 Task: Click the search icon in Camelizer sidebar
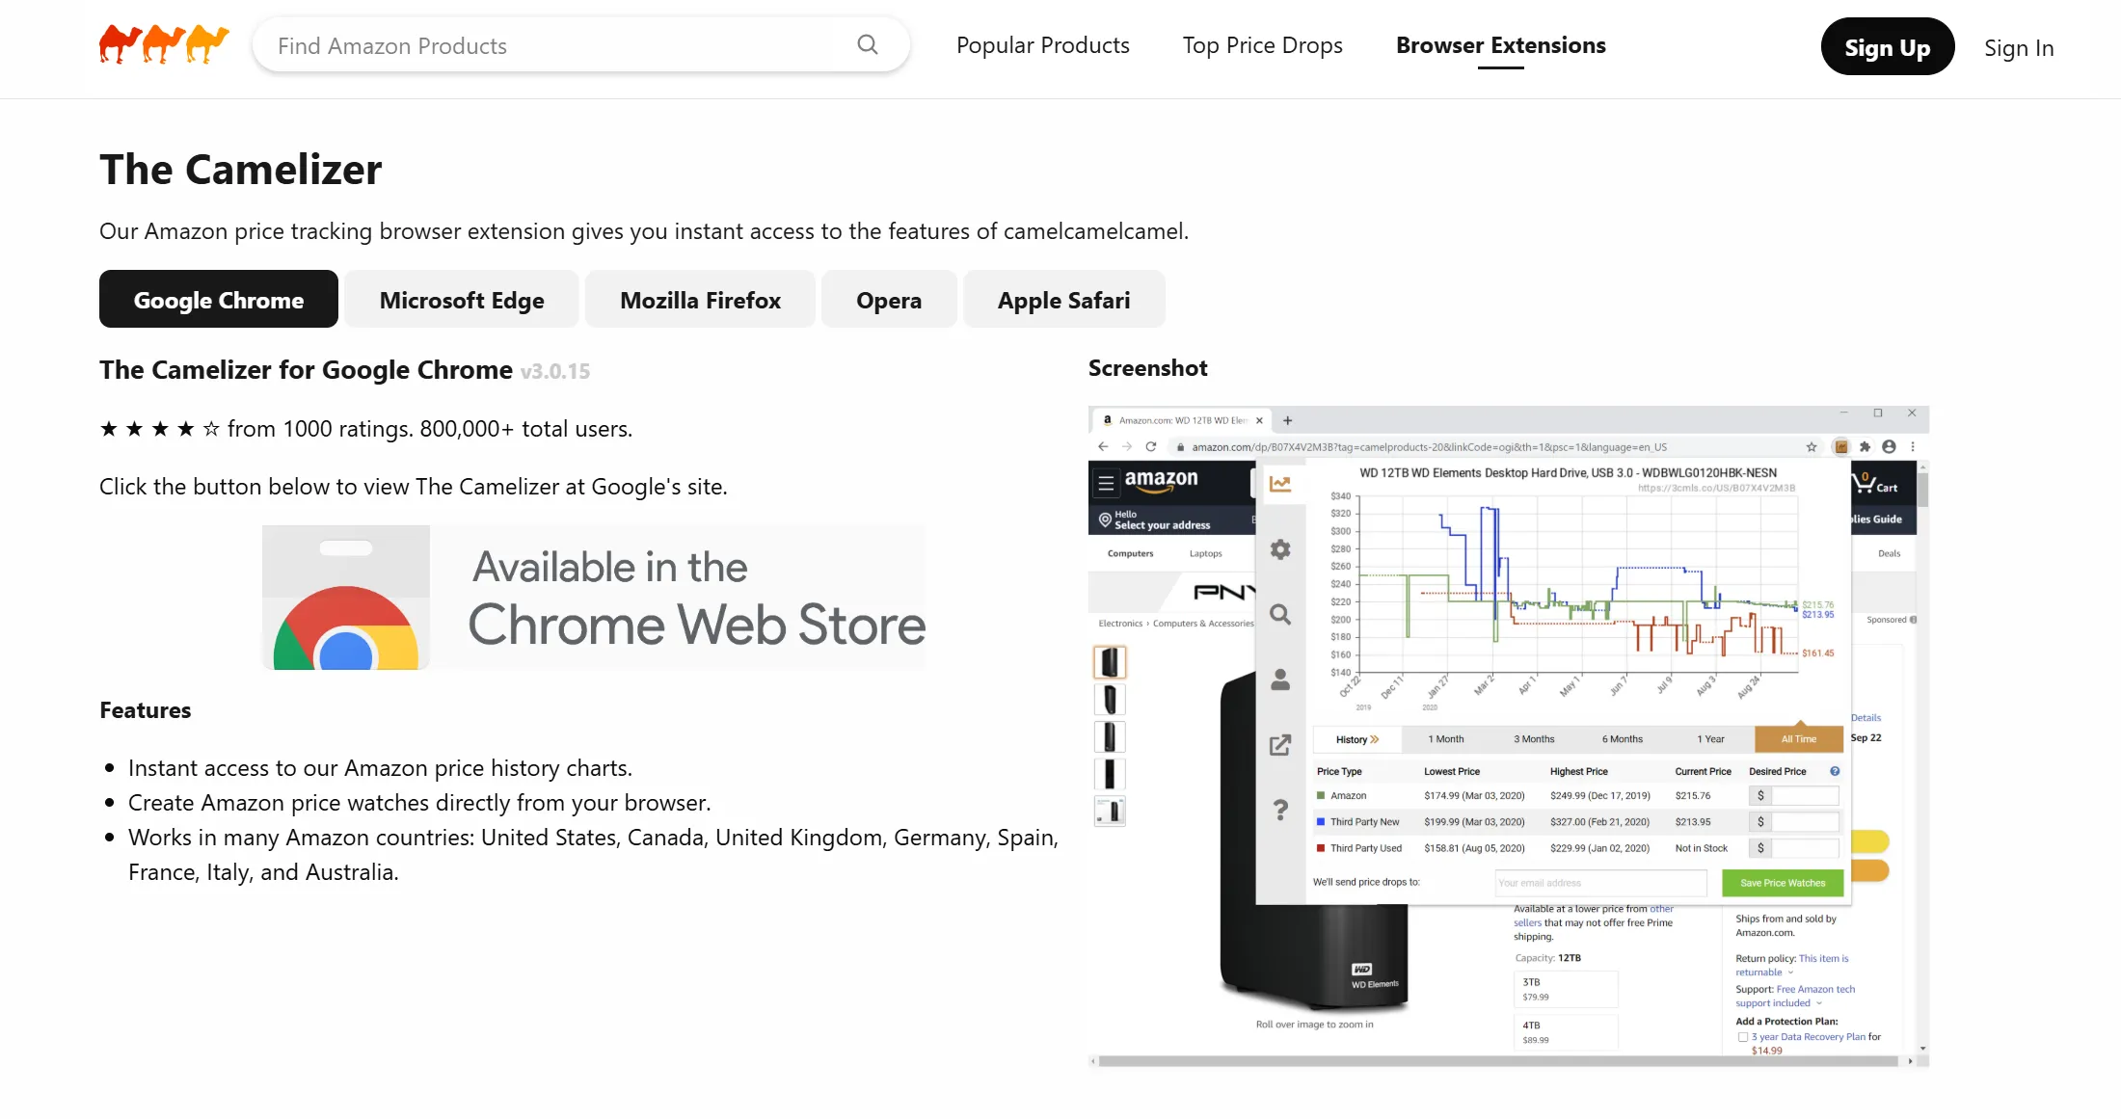(1280, 614)
